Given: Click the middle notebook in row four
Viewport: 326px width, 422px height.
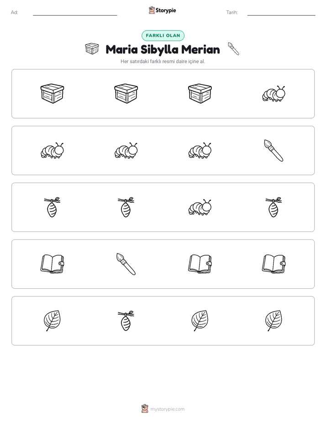Looking at the screenshot, I should (x=200, y=264).
